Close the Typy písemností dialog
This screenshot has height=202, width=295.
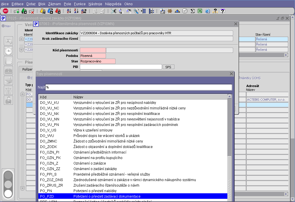231,74
